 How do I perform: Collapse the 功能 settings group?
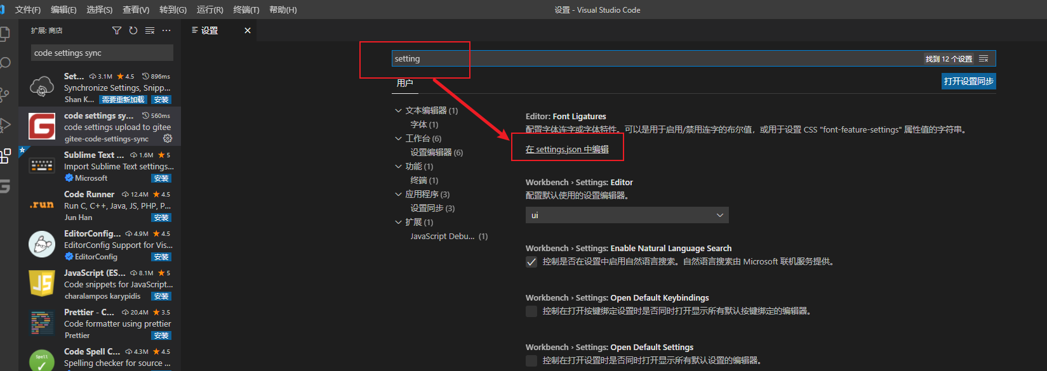click(399, 166)
